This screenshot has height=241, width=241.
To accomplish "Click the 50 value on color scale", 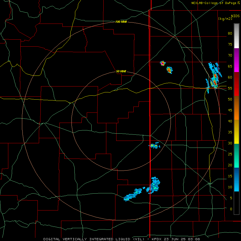I will 230,99.
